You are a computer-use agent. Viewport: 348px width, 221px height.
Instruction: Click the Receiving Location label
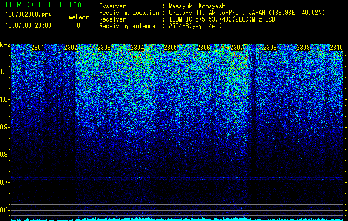pos(129,13)
